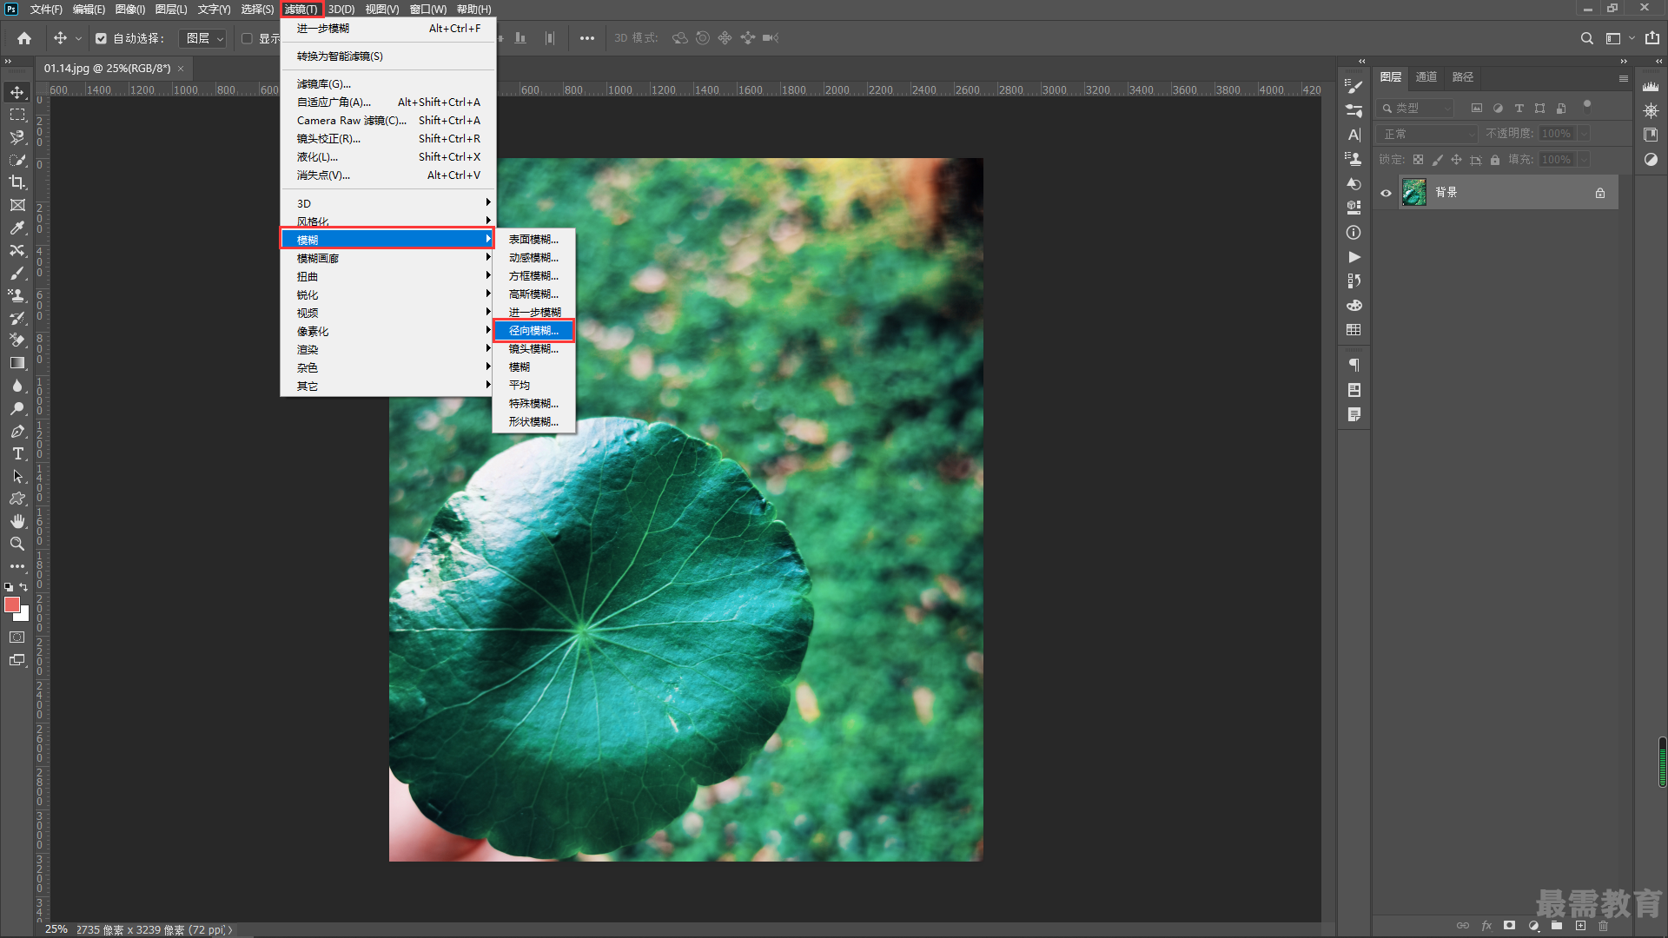This screenshot has width=1668, height=938.
Task: Select the Pen tool
Action: click(x=17, y=431)
